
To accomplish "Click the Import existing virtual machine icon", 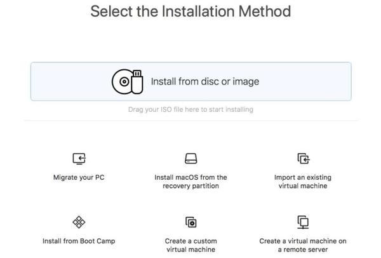I will coord(304,158).
